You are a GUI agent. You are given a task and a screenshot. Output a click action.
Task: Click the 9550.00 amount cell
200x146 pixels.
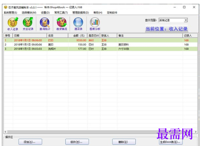(81, 40)
